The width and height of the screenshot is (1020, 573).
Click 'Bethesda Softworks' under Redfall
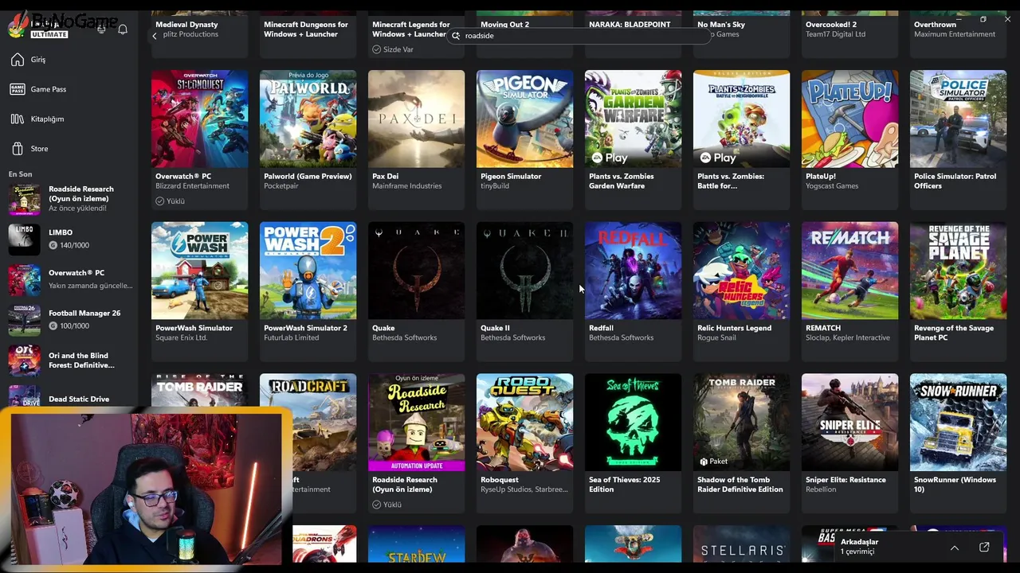click(621, 337)
